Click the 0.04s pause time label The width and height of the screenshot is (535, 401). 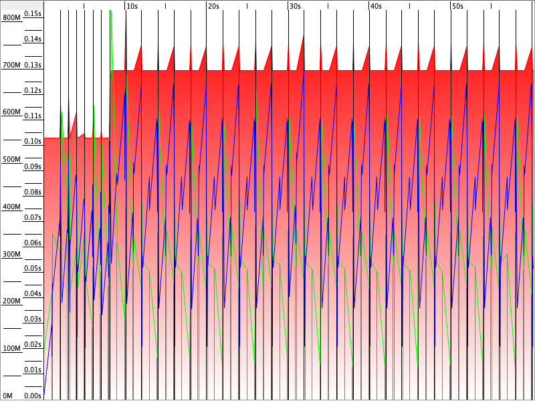click(33, 294)
